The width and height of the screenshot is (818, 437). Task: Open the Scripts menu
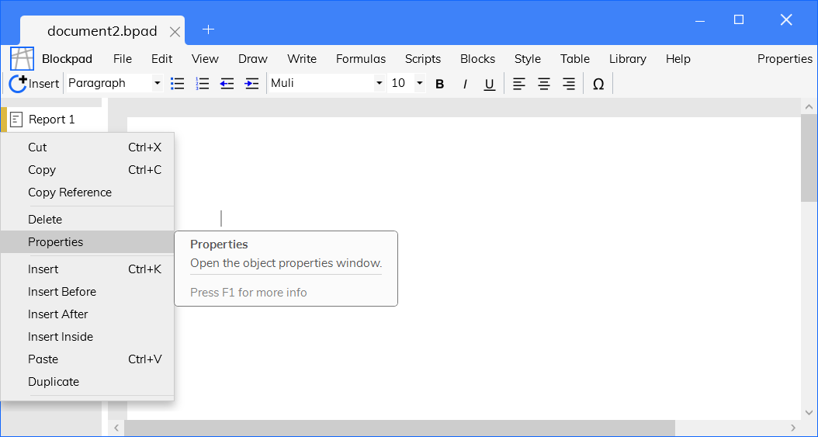(423, 59)
